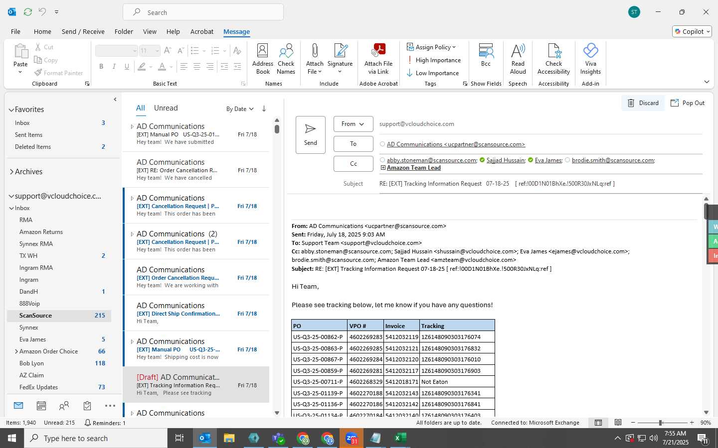Open more navigation options ellipsis
This screenshot has width=718, height=448.
tap(110, 406)
